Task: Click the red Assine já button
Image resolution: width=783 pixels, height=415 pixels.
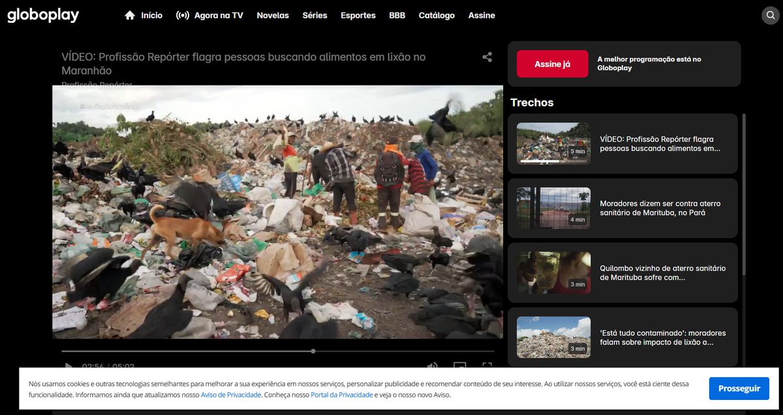Action: [x=553, y=64]
